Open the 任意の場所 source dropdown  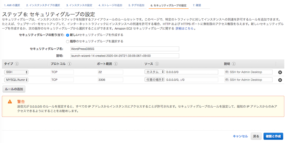155,80
